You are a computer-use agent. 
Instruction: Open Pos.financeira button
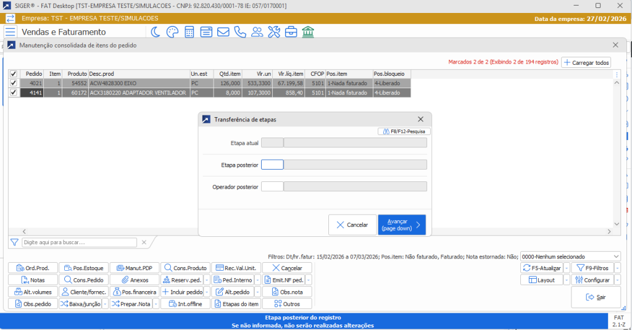[x=135, y=292]
